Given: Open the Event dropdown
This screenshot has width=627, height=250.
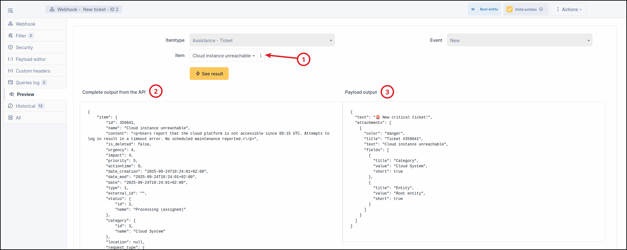Looking at the screenshot, I should 519,40.
